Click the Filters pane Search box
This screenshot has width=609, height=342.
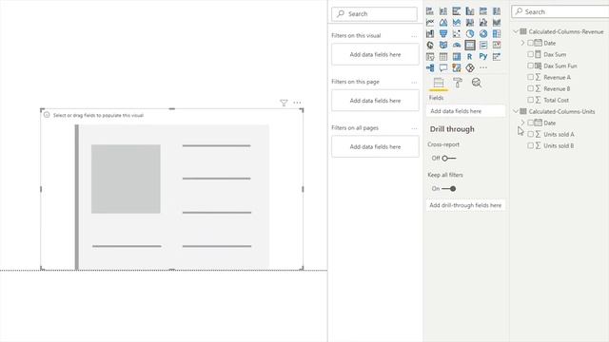374,14
